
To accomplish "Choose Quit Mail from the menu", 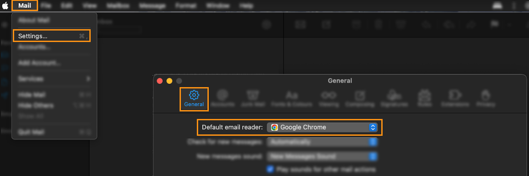I will coord(54,132).
